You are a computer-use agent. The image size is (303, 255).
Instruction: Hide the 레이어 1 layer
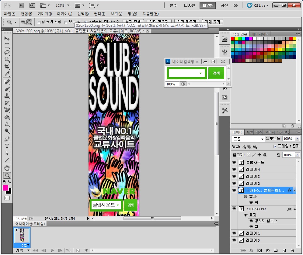tap(234, 233)
